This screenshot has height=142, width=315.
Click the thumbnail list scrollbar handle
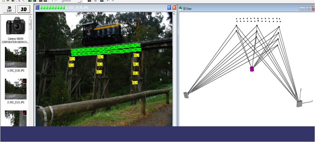[x=30, y=23]
